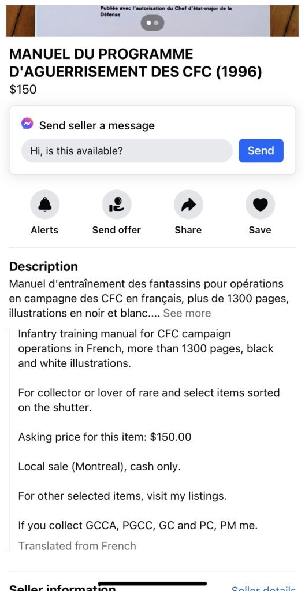Tap the Description heading
This screenshot has width=305, height=591.
click(43, 266)
